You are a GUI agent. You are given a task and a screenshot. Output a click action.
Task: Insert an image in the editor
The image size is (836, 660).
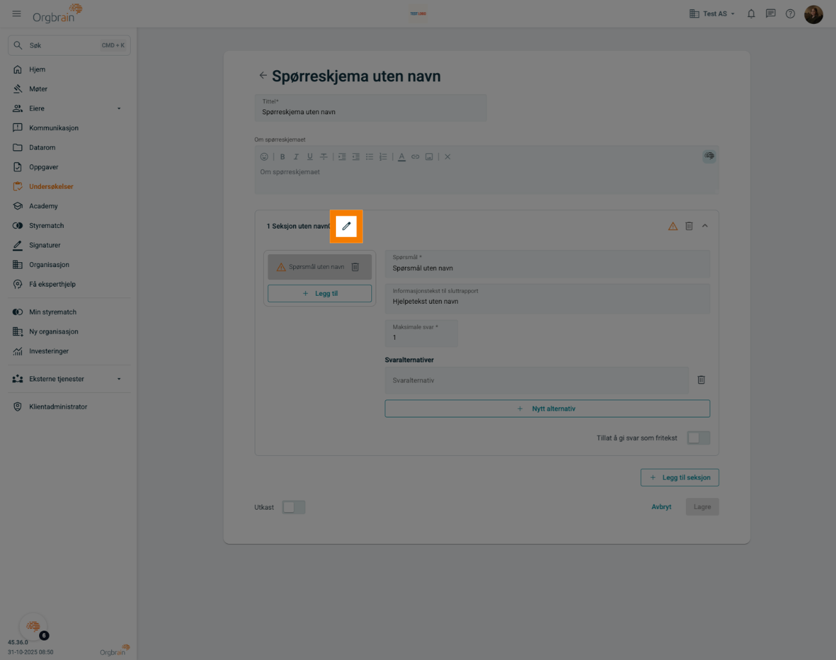click(x=429, y=157)
